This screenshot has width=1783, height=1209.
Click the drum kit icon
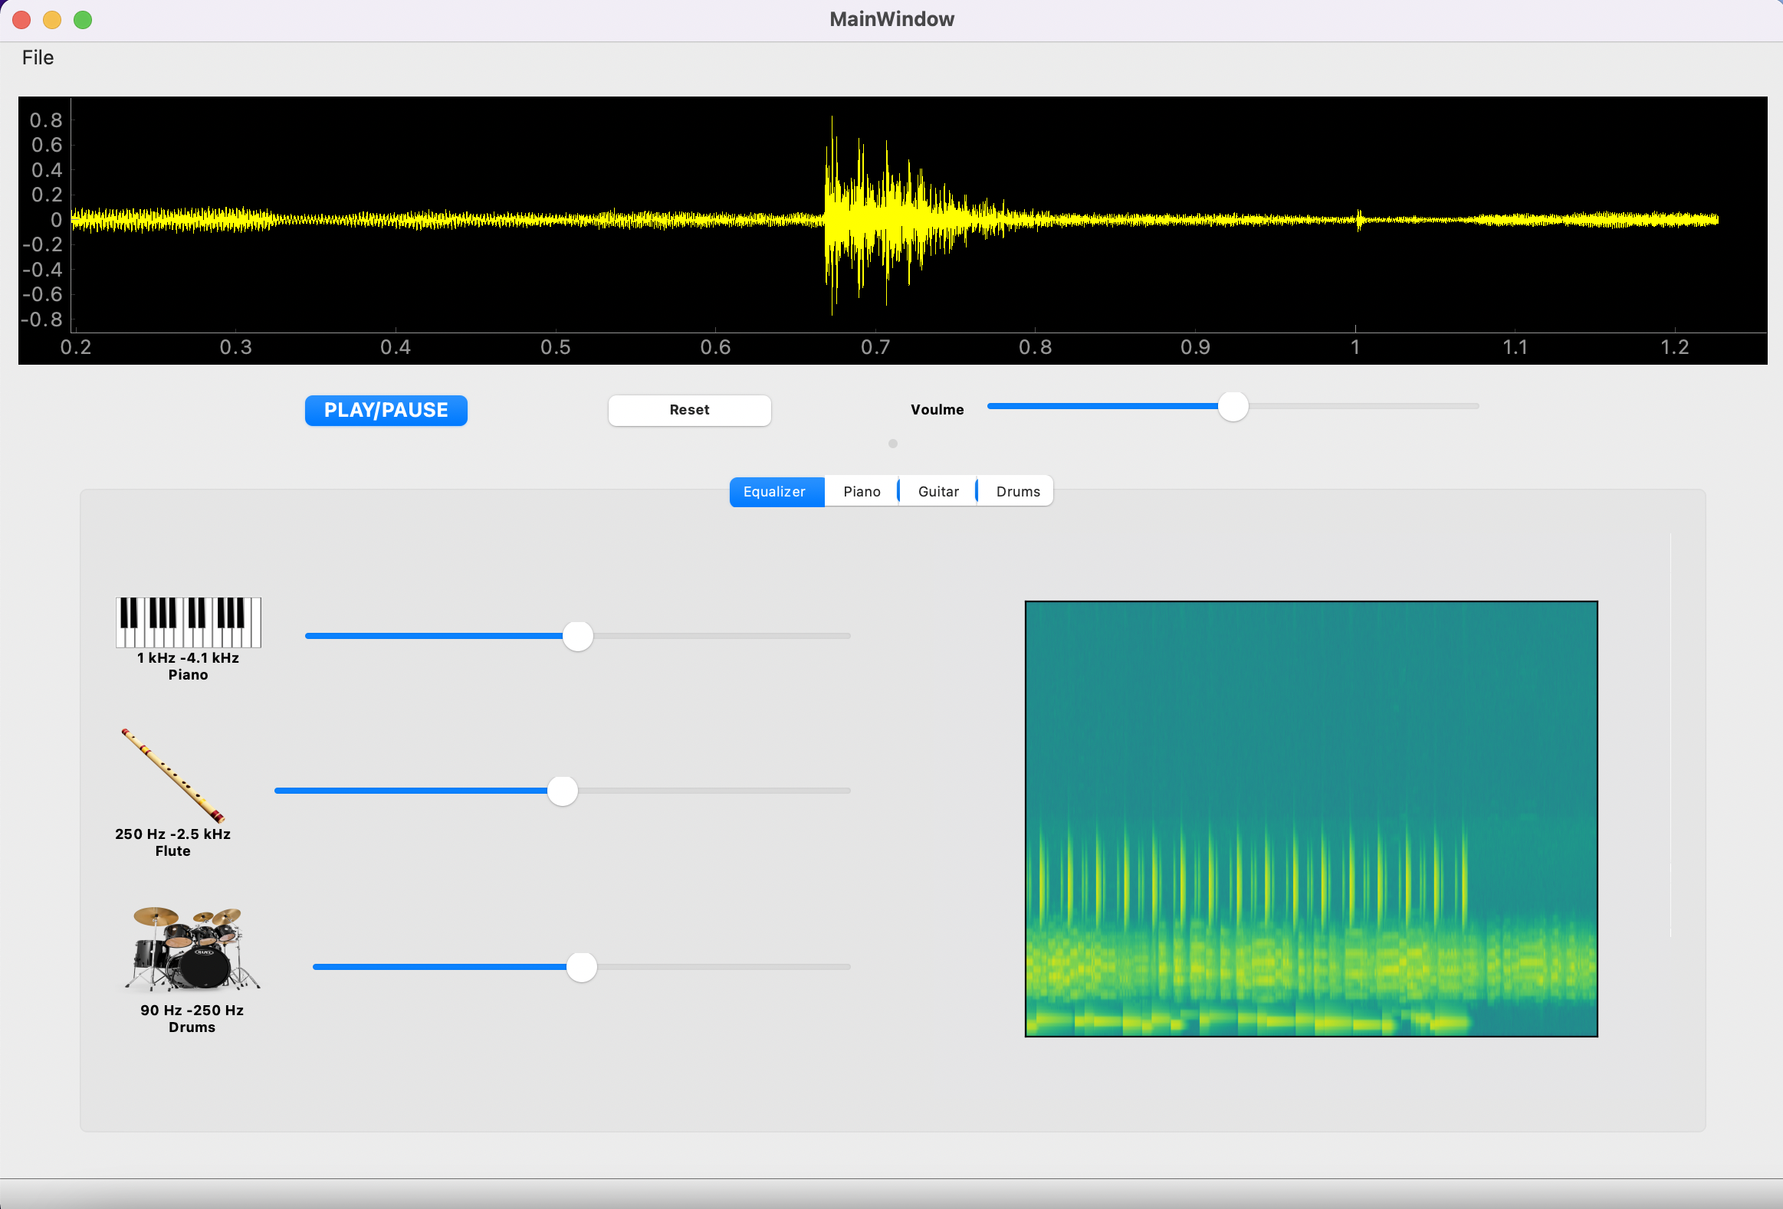(192, 949)
